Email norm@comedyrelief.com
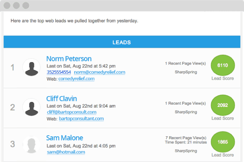Image resolution: width=244 pixels, height=162 pixels. click(x=100, y=72)
